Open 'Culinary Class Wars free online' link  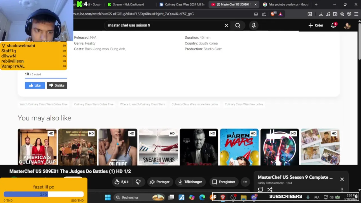coord(244,104)
